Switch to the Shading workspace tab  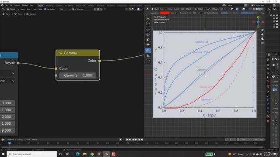pyautogui.click(x=91, y=6)
